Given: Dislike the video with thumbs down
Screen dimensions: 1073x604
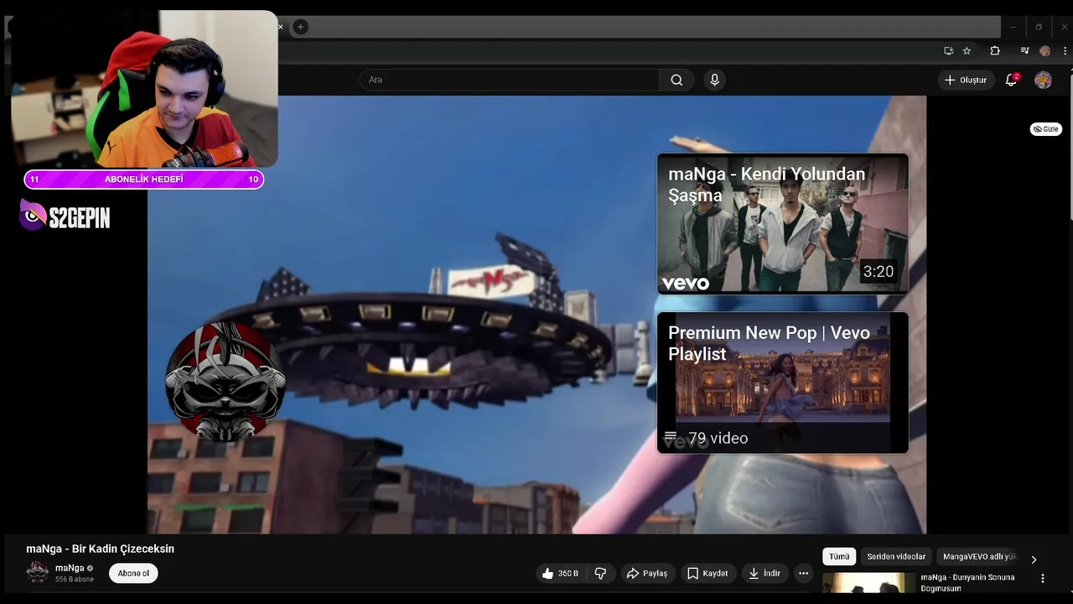Looking at the screenshot, I should click(600, 573).
